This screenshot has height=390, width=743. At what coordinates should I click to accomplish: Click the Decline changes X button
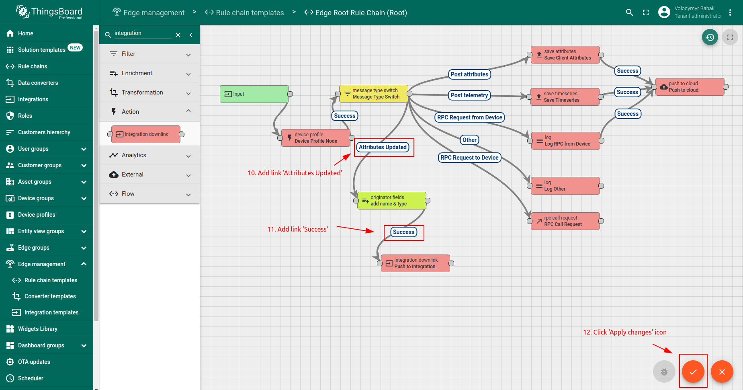coord(722,372)
